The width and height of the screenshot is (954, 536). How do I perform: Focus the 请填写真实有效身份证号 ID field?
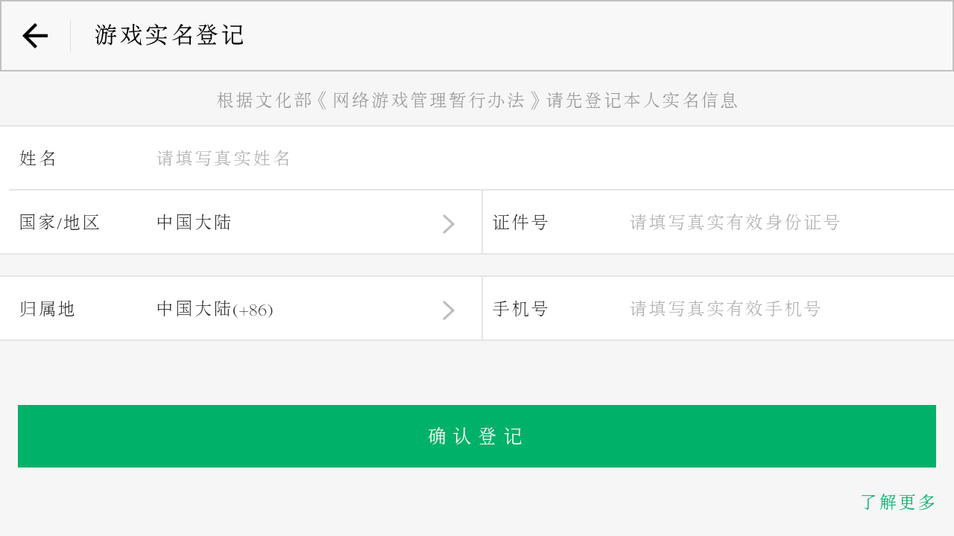coord(735,223)
